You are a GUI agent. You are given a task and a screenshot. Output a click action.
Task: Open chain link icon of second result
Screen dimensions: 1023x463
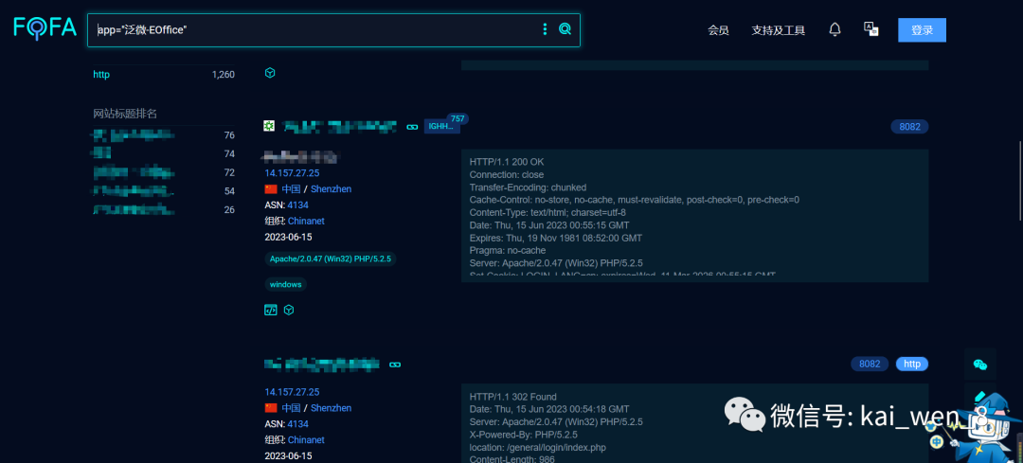pyautogui.click(x=394, y=364)
